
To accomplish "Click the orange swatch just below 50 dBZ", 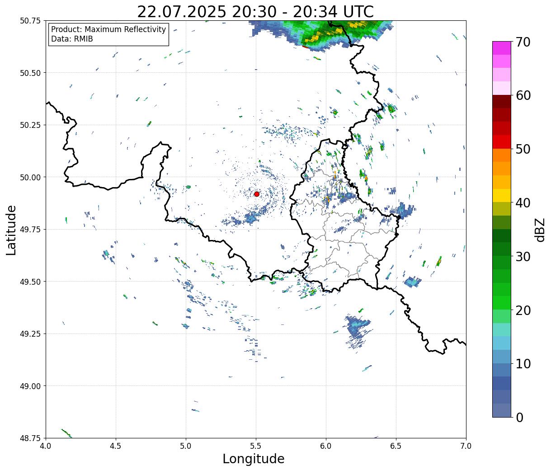I will [502, 155].
